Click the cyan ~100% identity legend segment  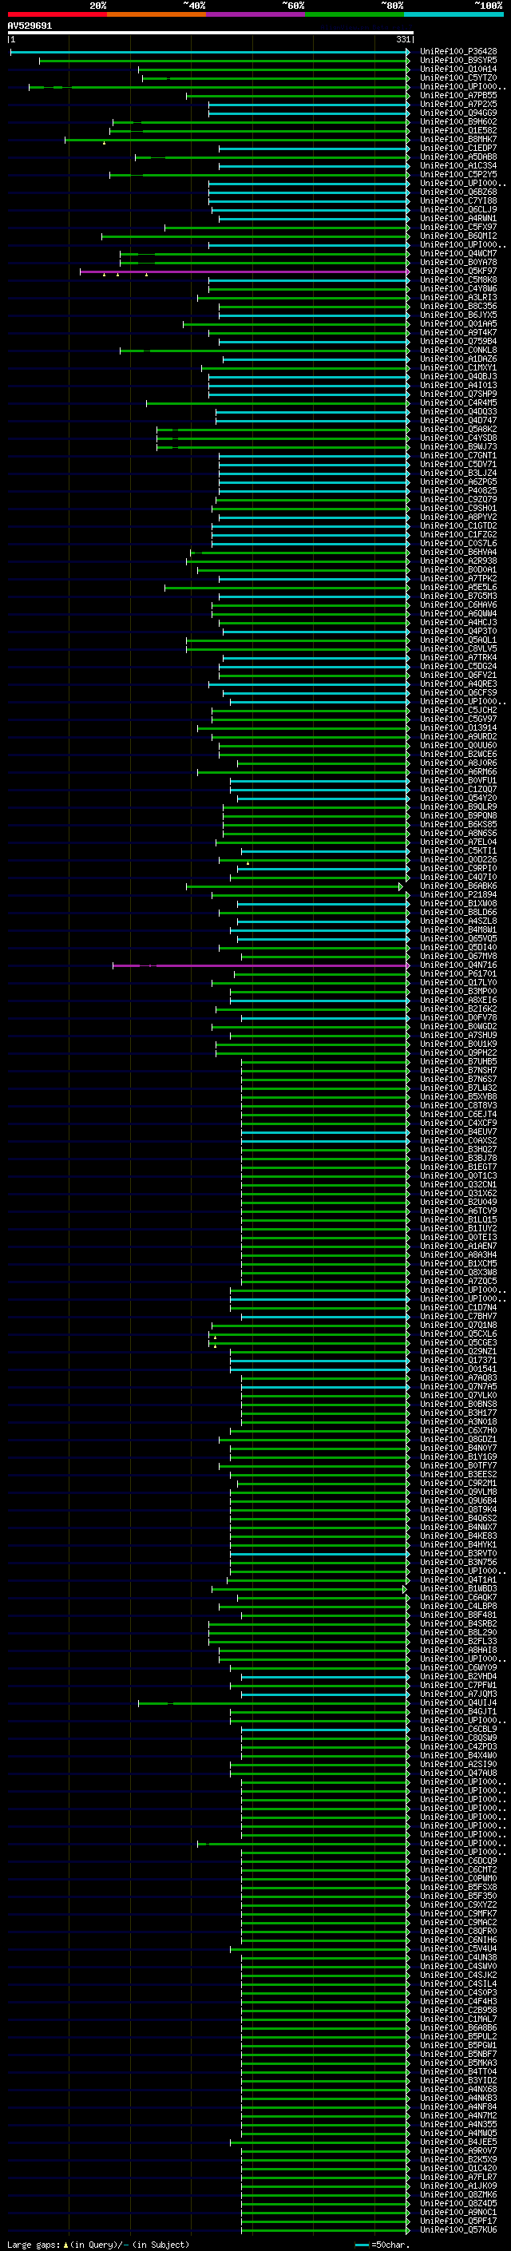click(x=454, y=14)
